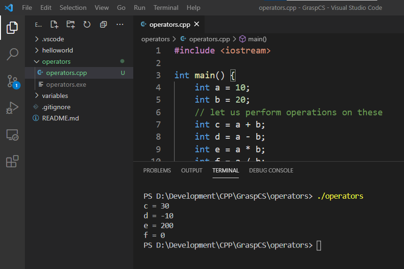Create a new folder in Explorer
This screenshot has height=269, width=404.
coord(70,24)
